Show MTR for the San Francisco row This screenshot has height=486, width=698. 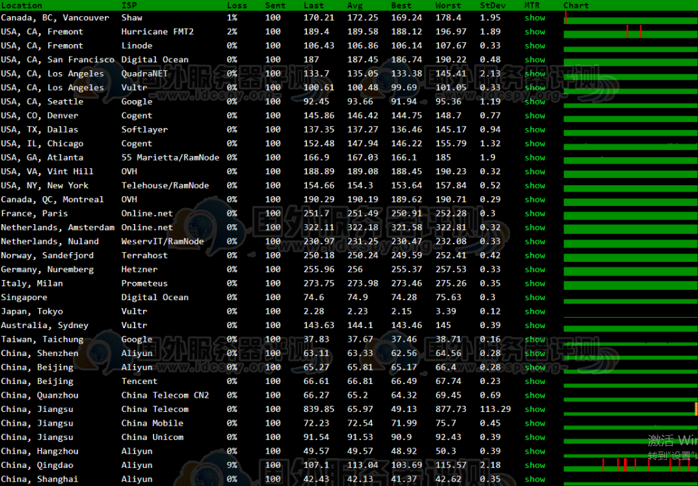tap(535, 60)
